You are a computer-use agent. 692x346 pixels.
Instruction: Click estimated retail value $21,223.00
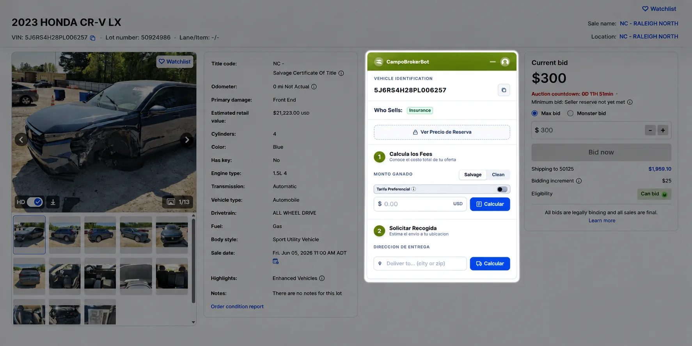[x=291, y=113]
